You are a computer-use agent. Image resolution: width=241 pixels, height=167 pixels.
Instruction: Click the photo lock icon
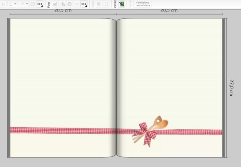point(63,4)
